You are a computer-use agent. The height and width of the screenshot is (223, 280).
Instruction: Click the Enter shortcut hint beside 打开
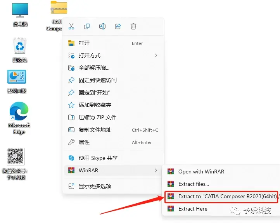pyautogui.click(x=137, y=43)
